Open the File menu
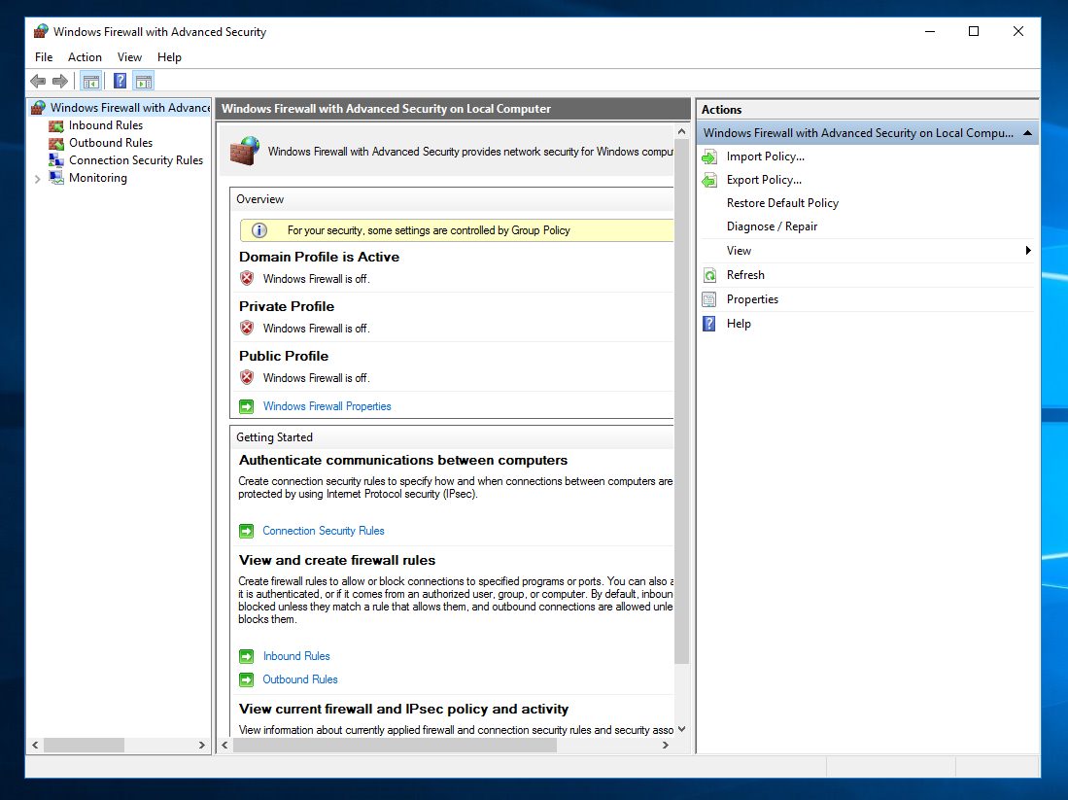 44,57
